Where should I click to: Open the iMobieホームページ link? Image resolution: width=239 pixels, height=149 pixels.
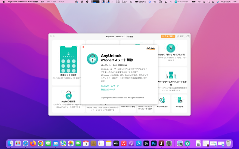pyautogui.click(x=110, y=86)
